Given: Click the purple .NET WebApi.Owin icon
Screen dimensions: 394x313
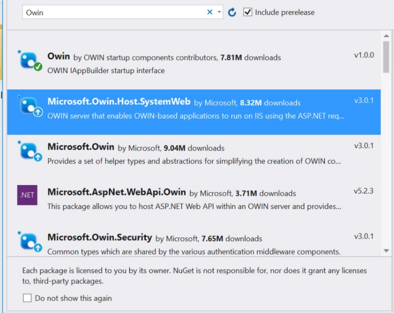Looking at the screenshot, I should pyautogui.click(x=27, y=195).
